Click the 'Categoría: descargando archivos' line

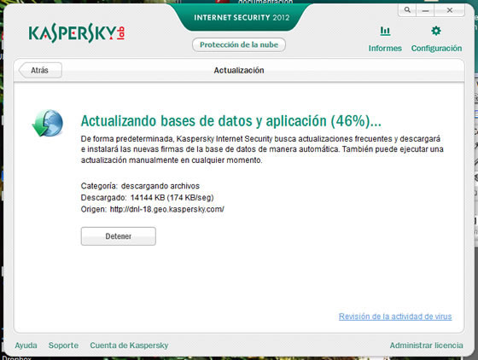pyautogui.click(x=140, y=186)
